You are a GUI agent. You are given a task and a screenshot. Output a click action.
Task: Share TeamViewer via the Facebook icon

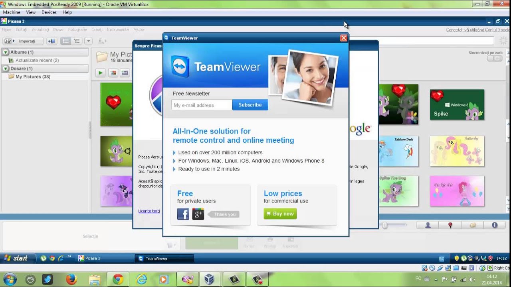183,214
